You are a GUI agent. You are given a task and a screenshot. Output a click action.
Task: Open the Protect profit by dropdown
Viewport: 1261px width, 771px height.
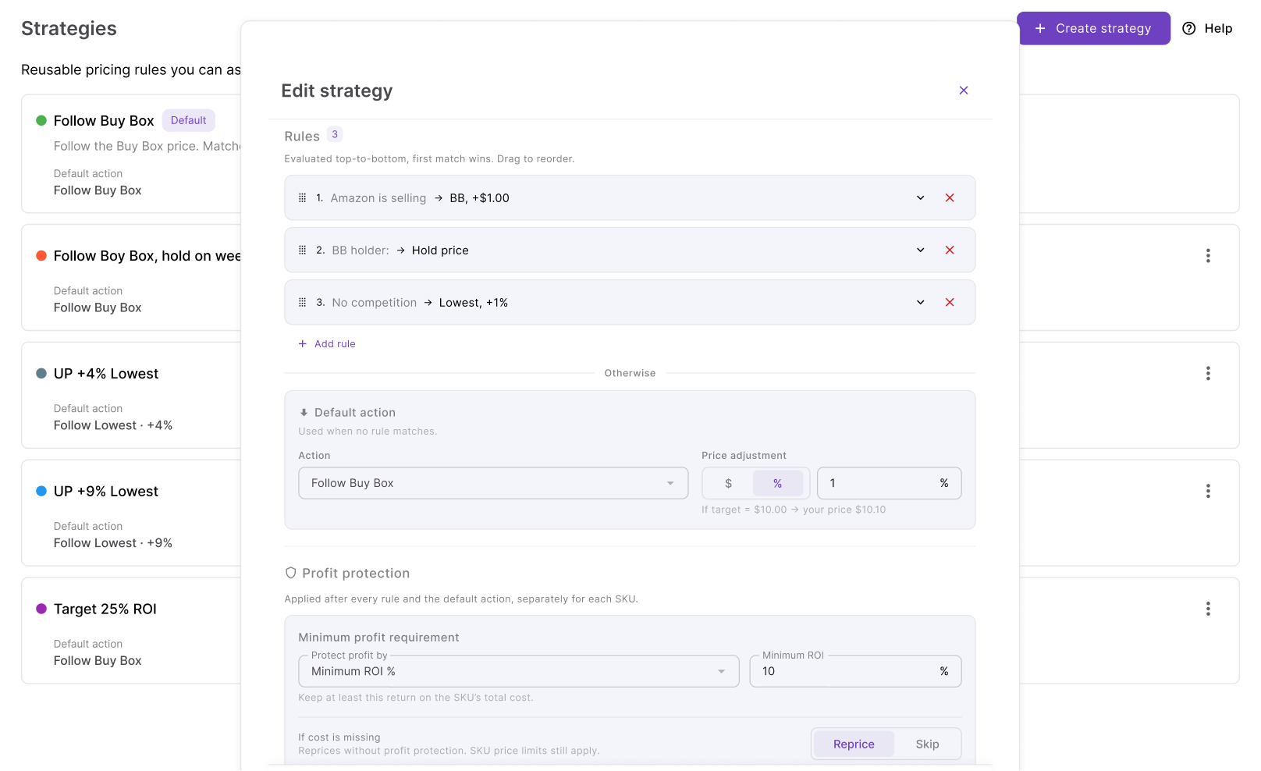(519, 672)
